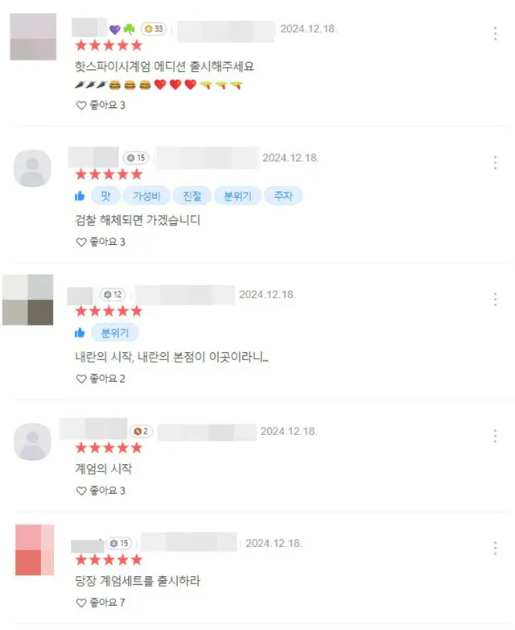Open three-dot menu for 계엄의 시작 review
Screen dimensions: 515x630
coord(496,437)
